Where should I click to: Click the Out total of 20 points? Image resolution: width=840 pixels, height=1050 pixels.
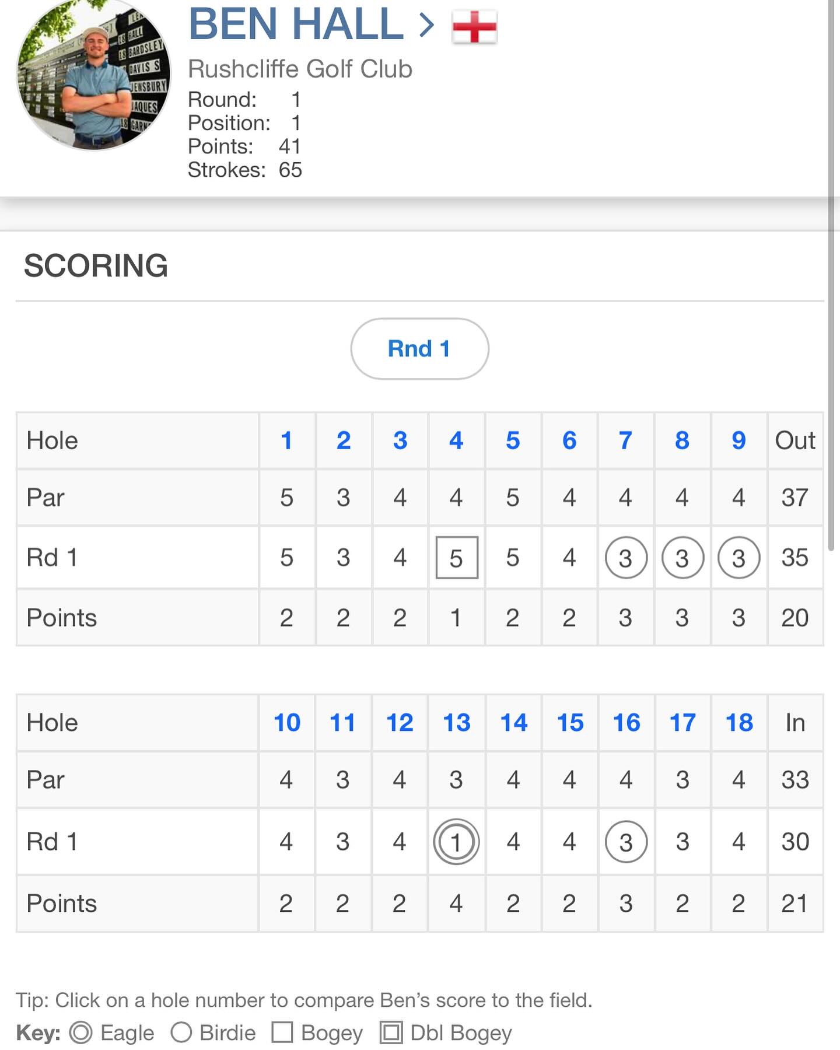pos(794,618)
